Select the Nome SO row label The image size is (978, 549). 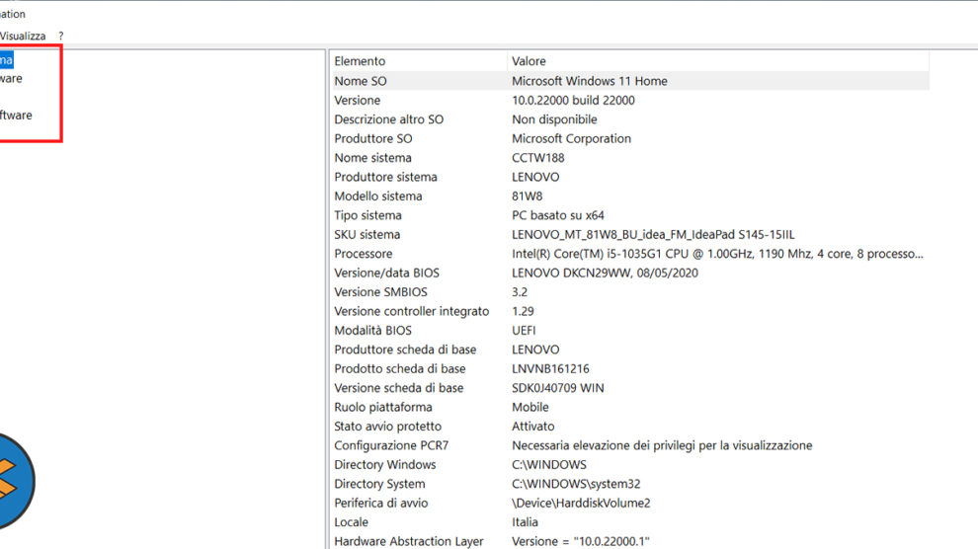point(360,81)
